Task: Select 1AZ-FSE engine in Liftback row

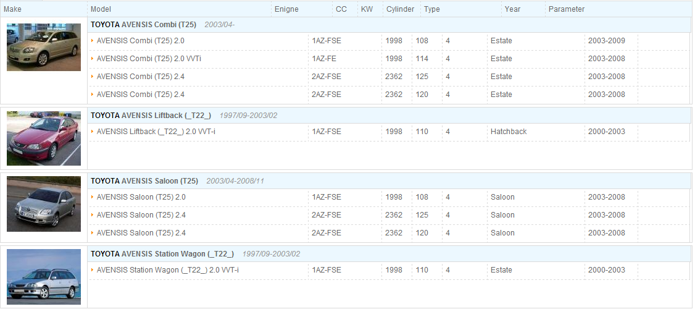Action: [327, 132]
